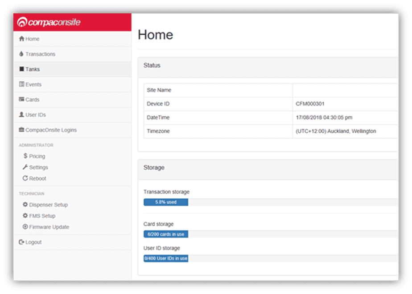Open Firmware Update link
Image resolution: width=412 pixels, height=294 pixels.
tap(49, 227)
